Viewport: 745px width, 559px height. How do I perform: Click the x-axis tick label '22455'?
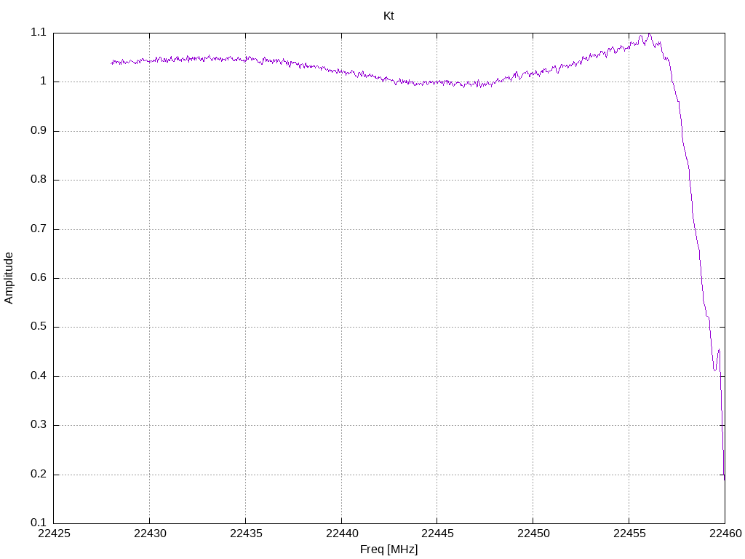click(x=629, y=534)
